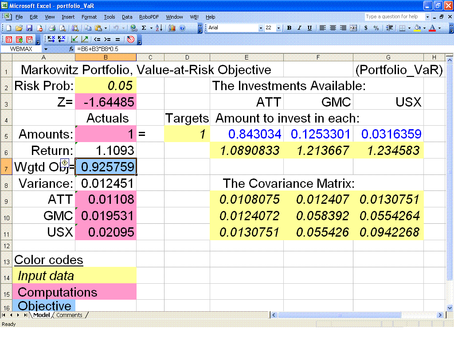The image size is (454, 341).
Task: Open Print Preview
Action: [x=62, y=28]
